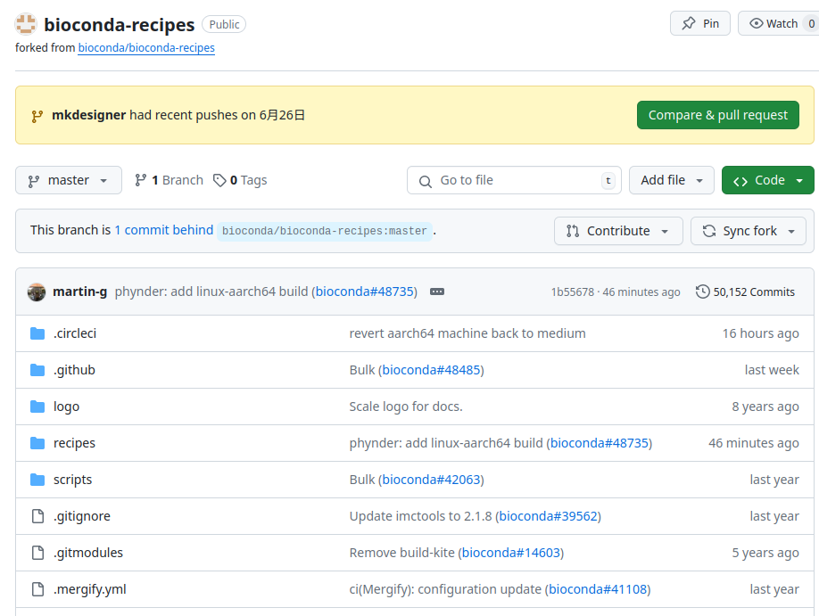This screenshot has width=819, height=616.
Task: Click the 1 commit behind link
Action: coord(163,230)
